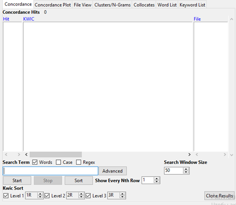Uncheck Level 3 Kwic sort
This screenshot has width=236, height=205.
point(88,195)
